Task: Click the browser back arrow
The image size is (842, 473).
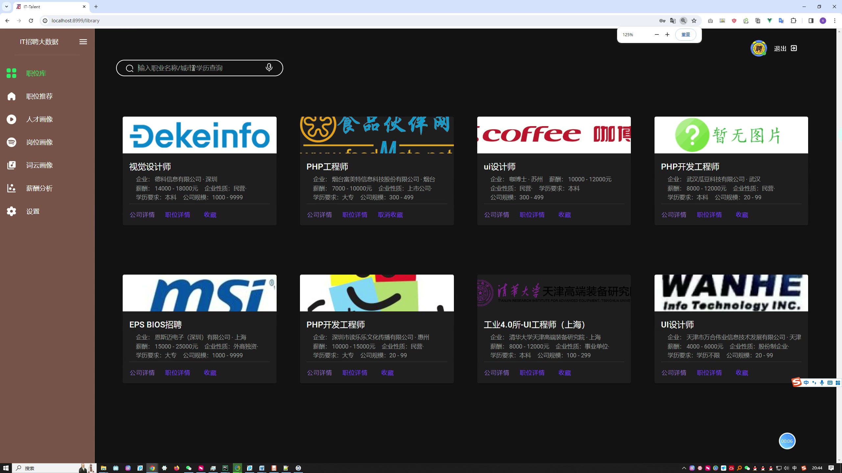Action: (7, 21)
